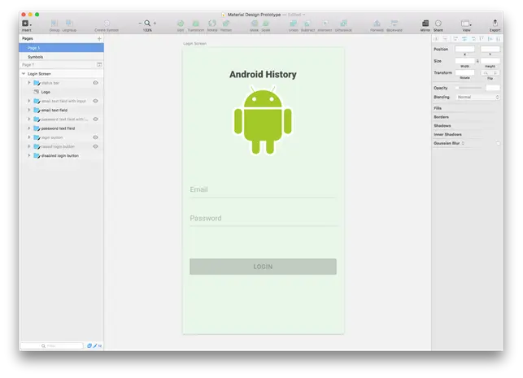Expand the disabled login button group
The width and height of the screenshot is (523, 378).
pyautogui.click(x=29, y=155)
